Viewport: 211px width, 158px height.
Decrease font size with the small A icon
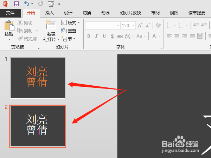(x=148, y=25)
